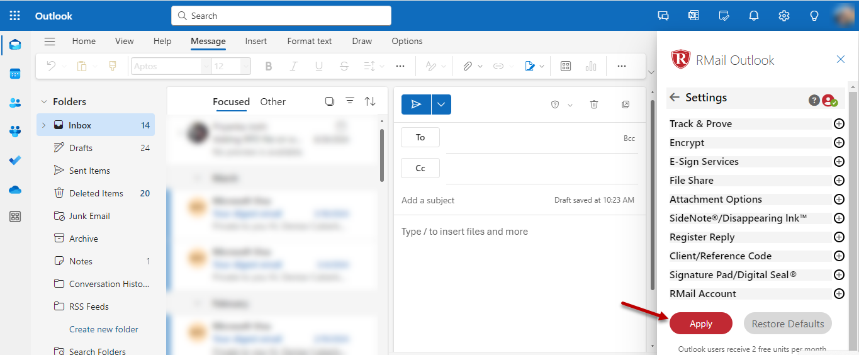Click the apps grid icon in the ribbon
859x355 pixels.
pos(566,66)
